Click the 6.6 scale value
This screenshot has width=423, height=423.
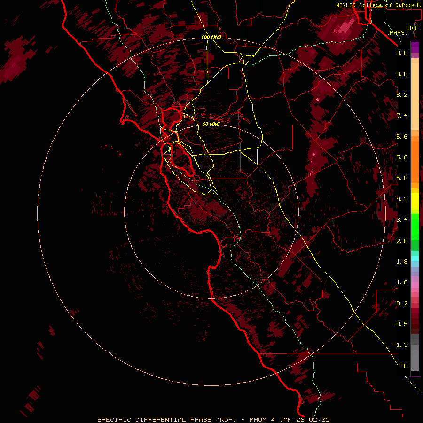(x=402, y=136)
